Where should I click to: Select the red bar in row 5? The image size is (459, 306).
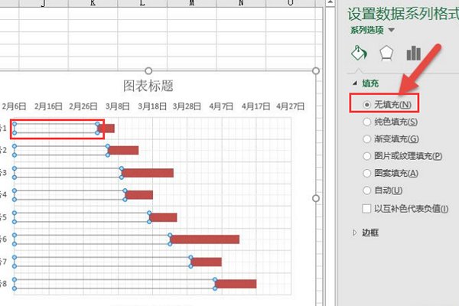164,217
